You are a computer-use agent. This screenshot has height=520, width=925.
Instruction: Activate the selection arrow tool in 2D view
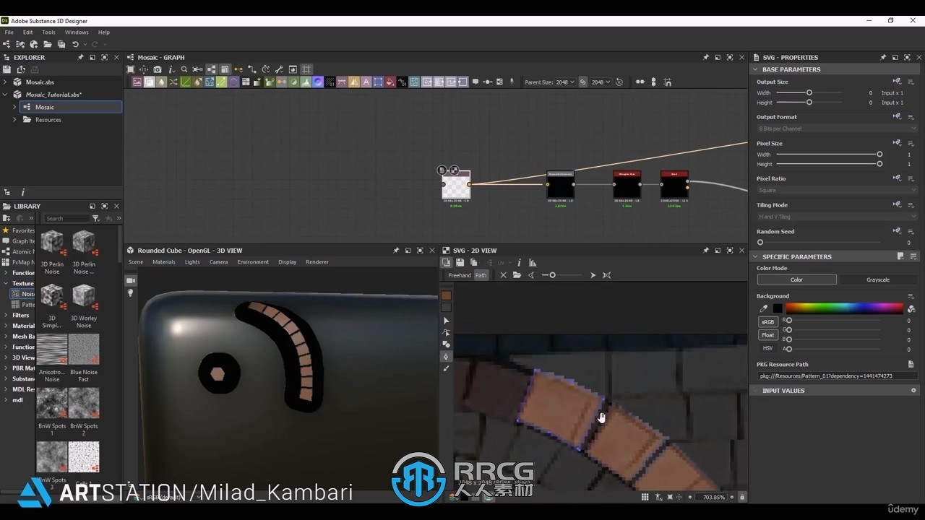click(x=446, y=321)
